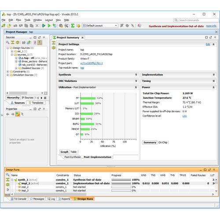Expand the DRC Violations section
220x220 pixels.
click(x=136, y=81)
